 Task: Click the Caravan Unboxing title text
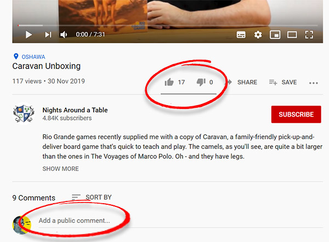(47, 66)
